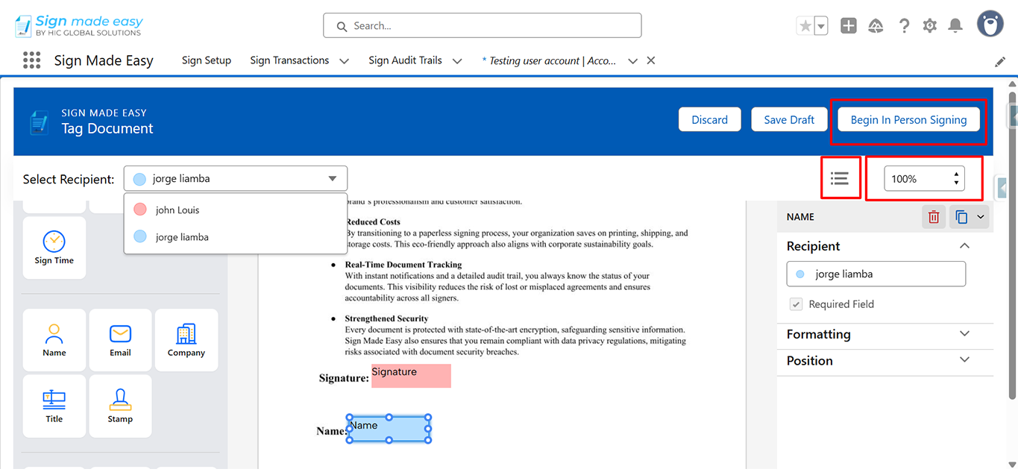Close the Testing user account tab

(x=651, y=60)
